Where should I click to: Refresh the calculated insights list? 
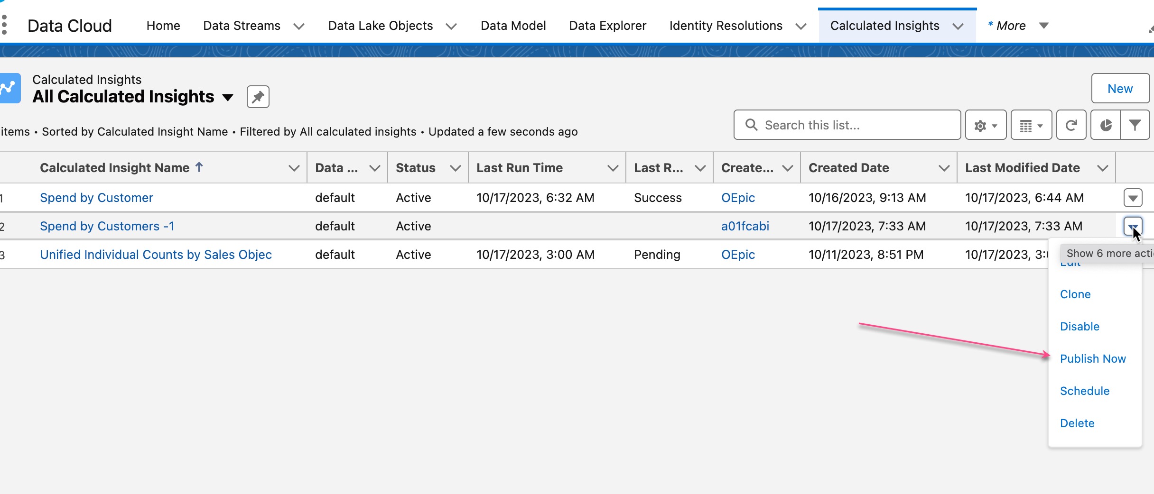(x=1071, y=125)
